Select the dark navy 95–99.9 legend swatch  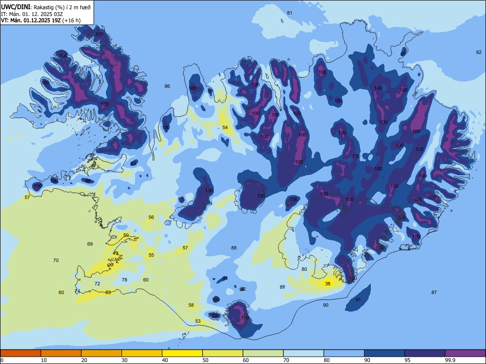point(425,353)
